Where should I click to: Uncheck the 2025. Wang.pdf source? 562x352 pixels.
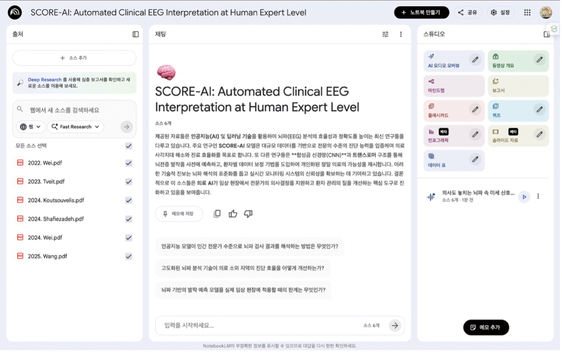(x=129, y=256)
